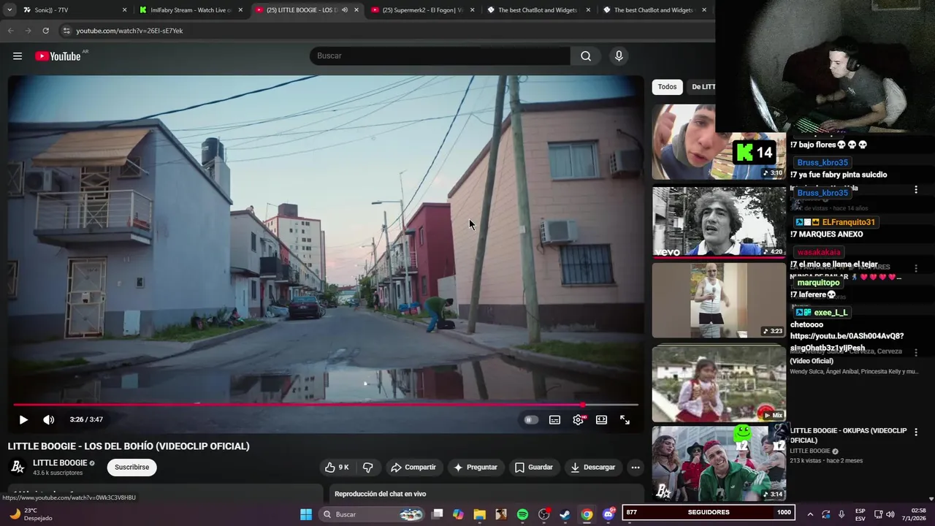Screen dimensions: 935x526
Task: Open options menu for the vevo video lasting 4:20
Action: 916,190
